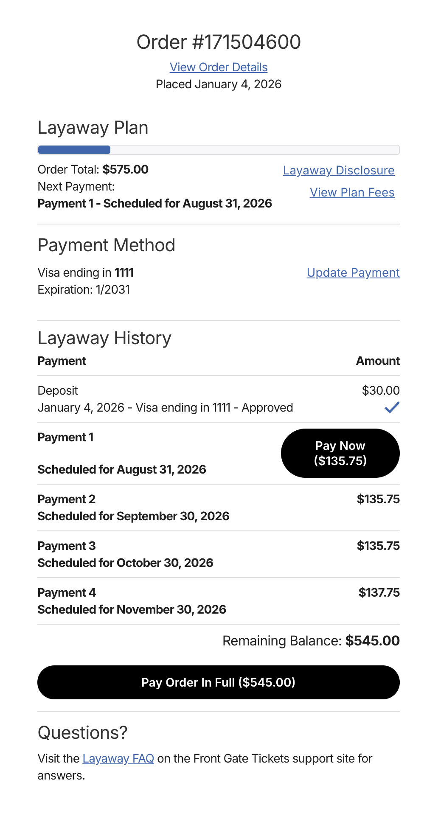Viewport: 438px width, 819px height.
Task: Click the Placed January 4, 2026 date
Action: 219,84
